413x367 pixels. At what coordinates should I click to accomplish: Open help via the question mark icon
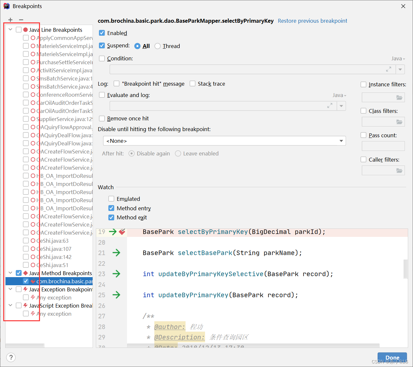(11, 357)
